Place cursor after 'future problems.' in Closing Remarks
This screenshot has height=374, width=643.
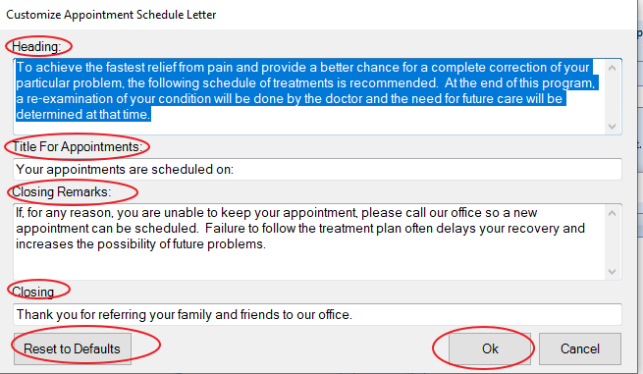point(267,244)
